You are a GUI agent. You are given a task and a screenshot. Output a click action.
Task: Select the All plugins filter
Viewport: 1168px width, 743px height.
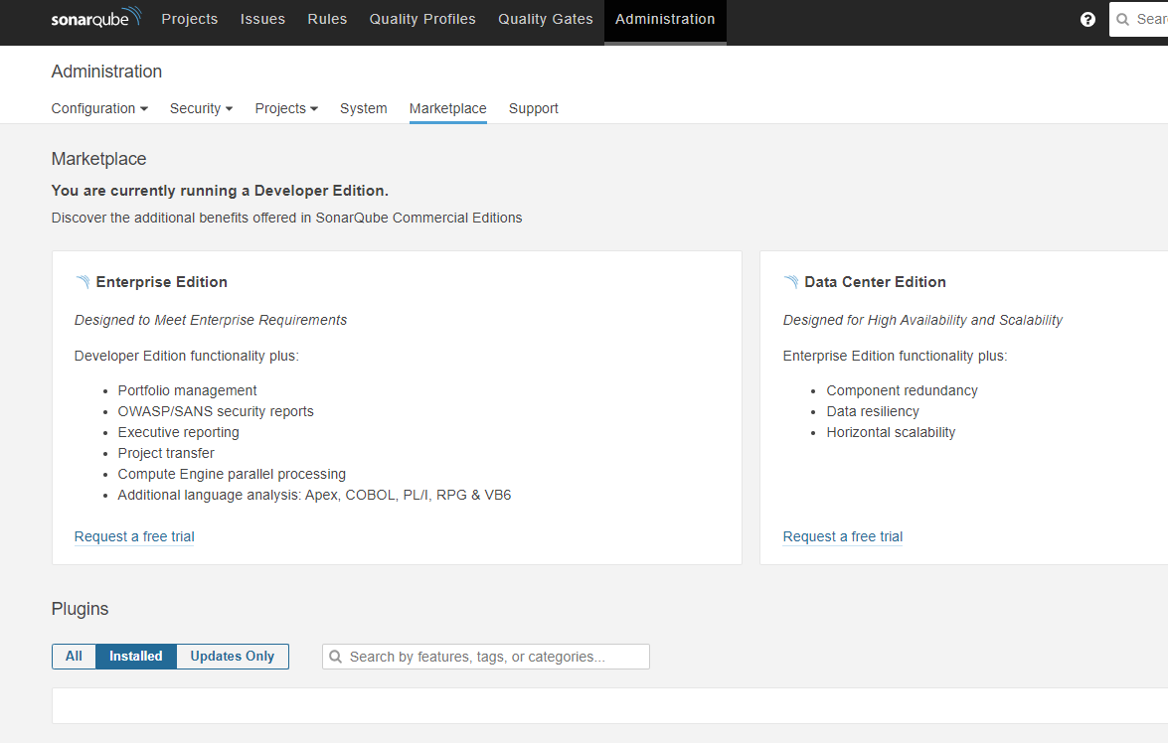pos(74,657)
